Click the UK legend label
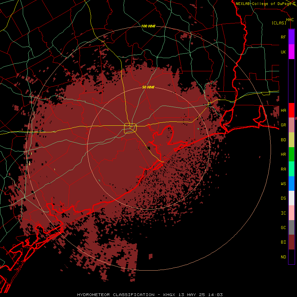The height and width of the screenshot is (297, 297). [283, 52]
